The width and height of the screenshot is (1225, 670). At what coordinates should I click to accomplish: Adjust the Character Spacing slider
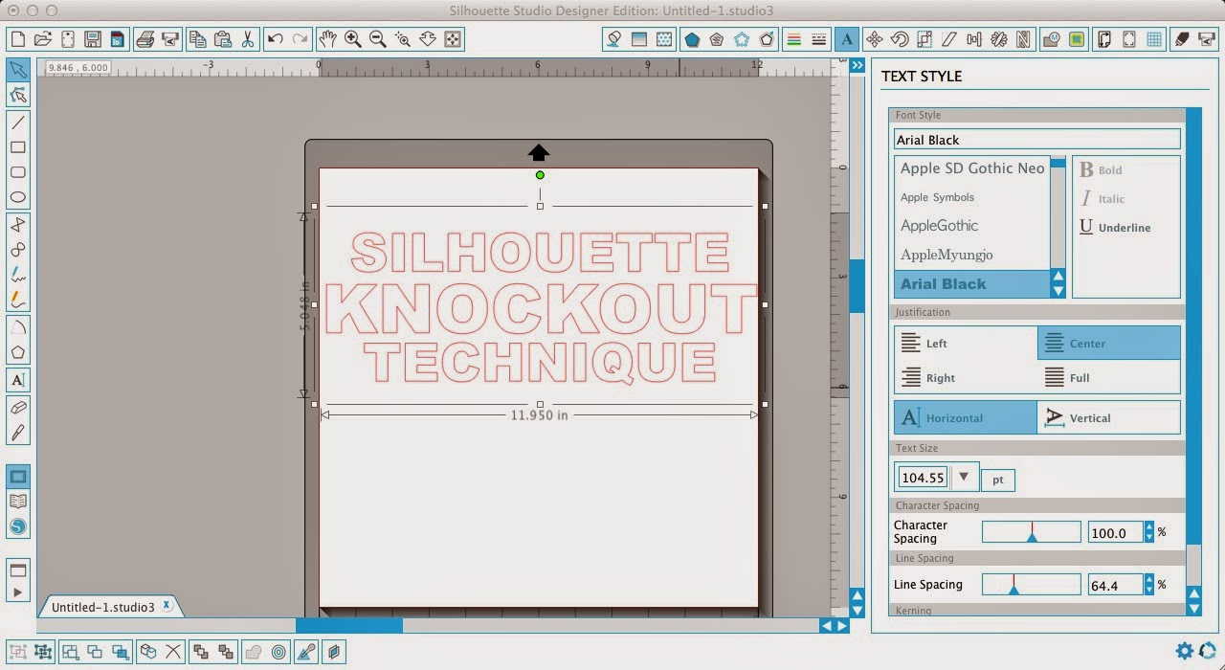pos(1032,531)
